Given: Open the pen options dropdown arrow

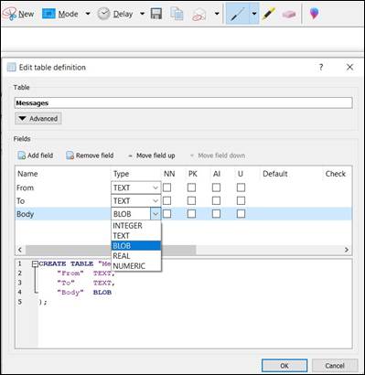Looking at the screenshot, I should click(254, 14).
